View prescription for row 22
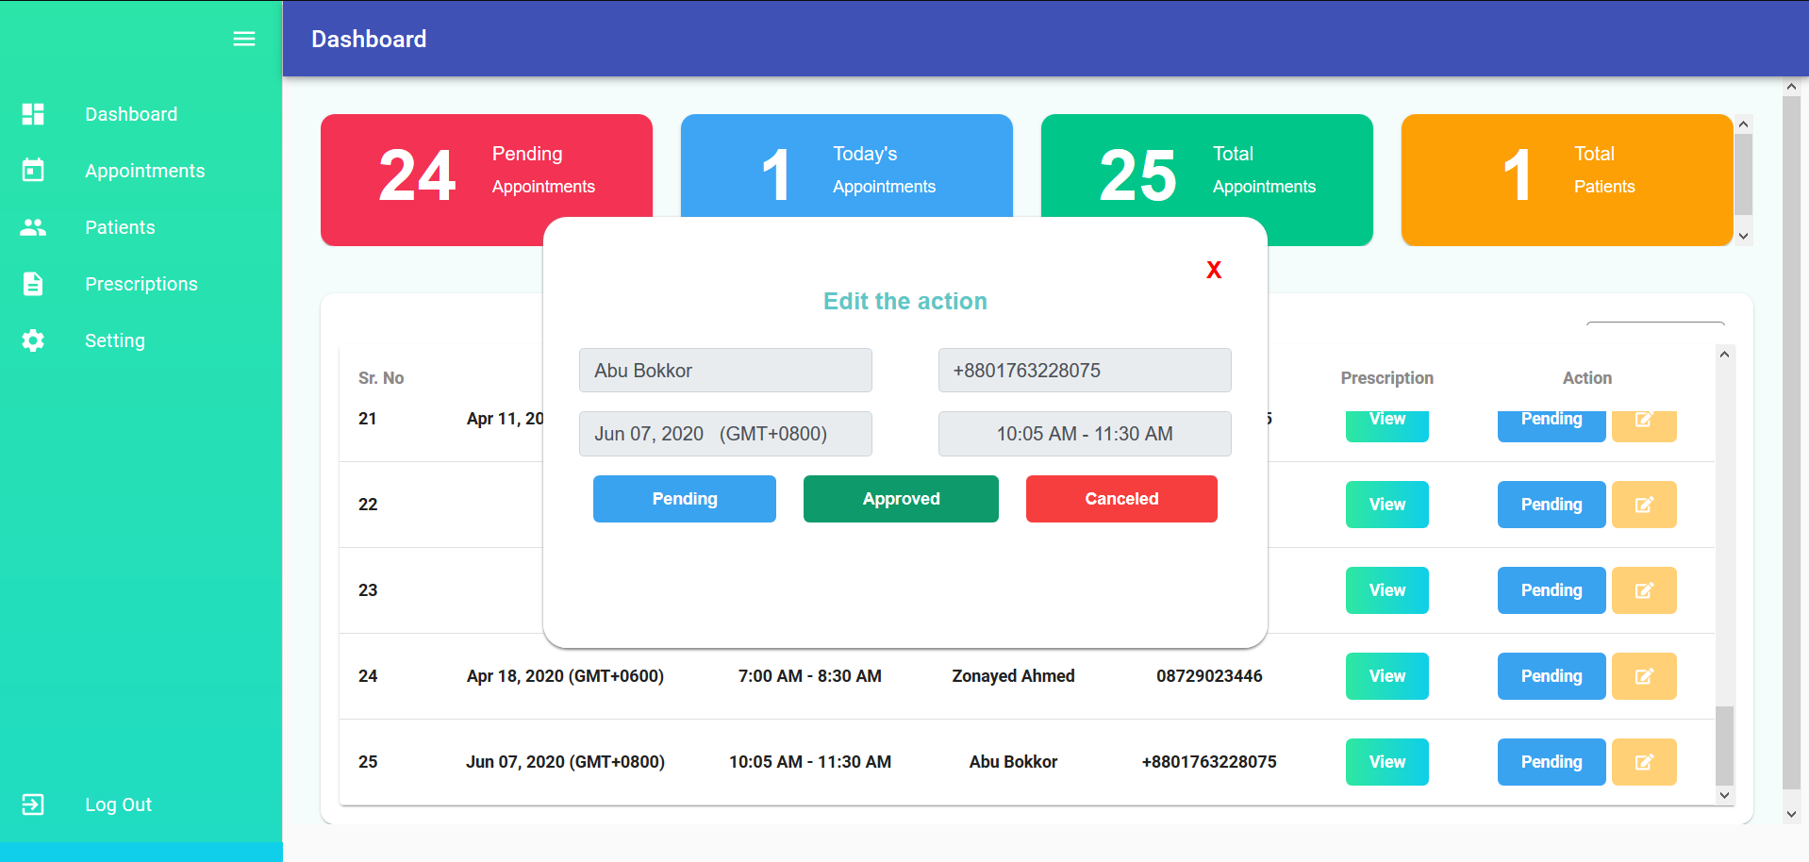The width and height of the screenshot is (1809, 862). [1387, 505]
